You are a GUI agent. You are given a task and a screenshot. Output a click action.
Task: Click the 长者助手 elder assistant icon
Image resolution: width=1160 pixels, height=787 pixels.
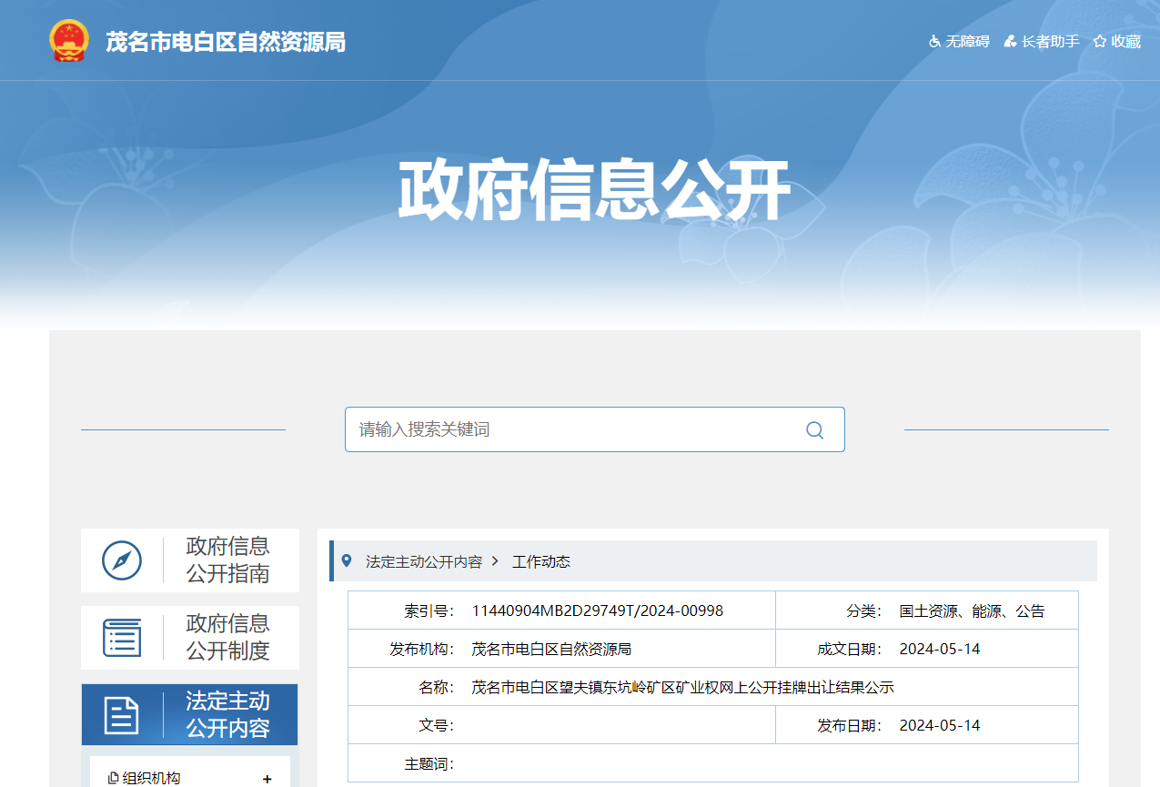(1010, 42)
